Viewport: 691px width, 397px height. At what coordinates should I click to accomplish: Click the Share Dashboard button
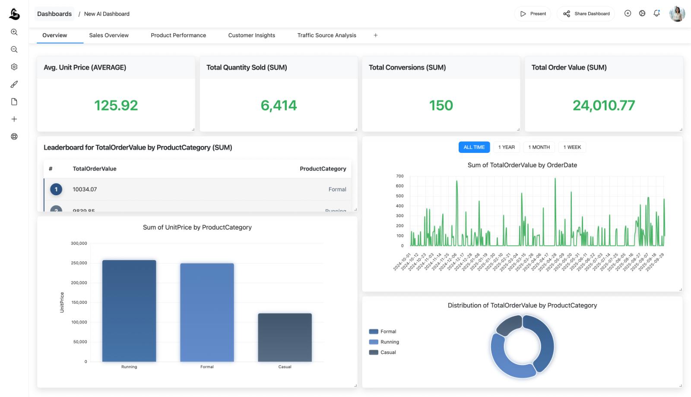click(x=586, y=14)
